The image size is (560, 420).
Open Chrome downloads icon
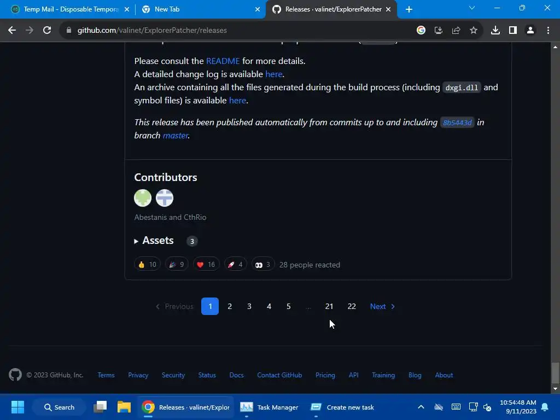(495, 31)
